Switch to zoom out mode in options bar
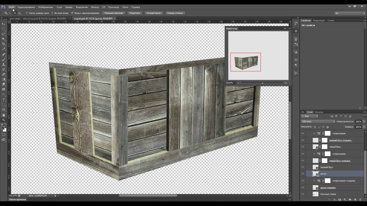Screen dimensions: 367x206 pyautogui.click(x=20, y=13)
